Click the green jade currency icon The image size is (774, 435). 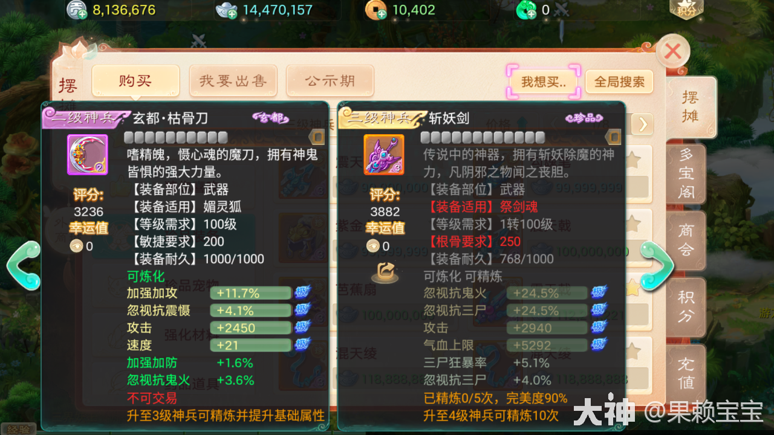[526, 9]
